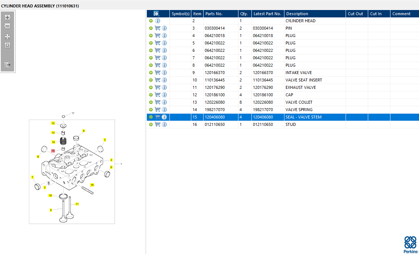Select callout 5 on the diagram
This screenshot has width=419, height=254.
[105, 140]
